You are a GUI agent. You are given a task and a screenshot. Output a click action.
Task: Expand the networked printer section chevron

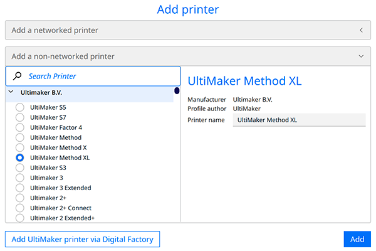tap(361, 30)
